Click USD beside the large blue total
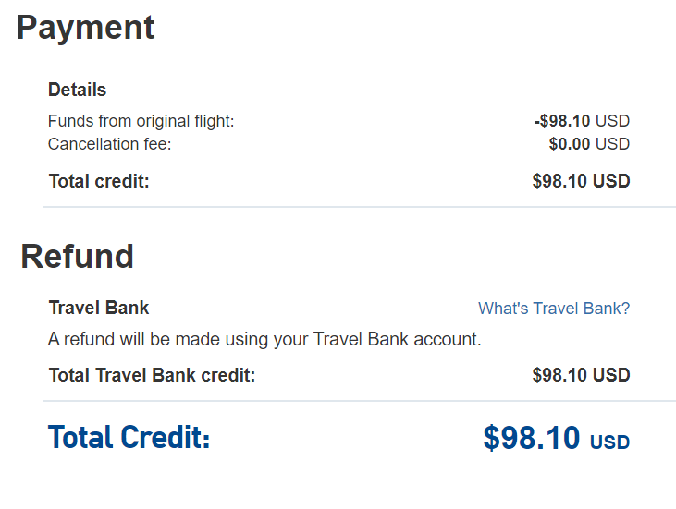Image resolution: width=676 pixels, height=509 pixels. tap(609, 442)
